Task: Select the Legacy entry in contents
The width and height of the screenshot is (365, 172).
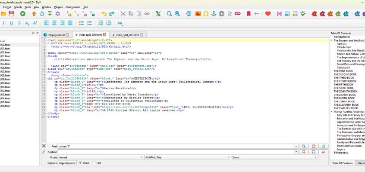Action: coord(341,149)
